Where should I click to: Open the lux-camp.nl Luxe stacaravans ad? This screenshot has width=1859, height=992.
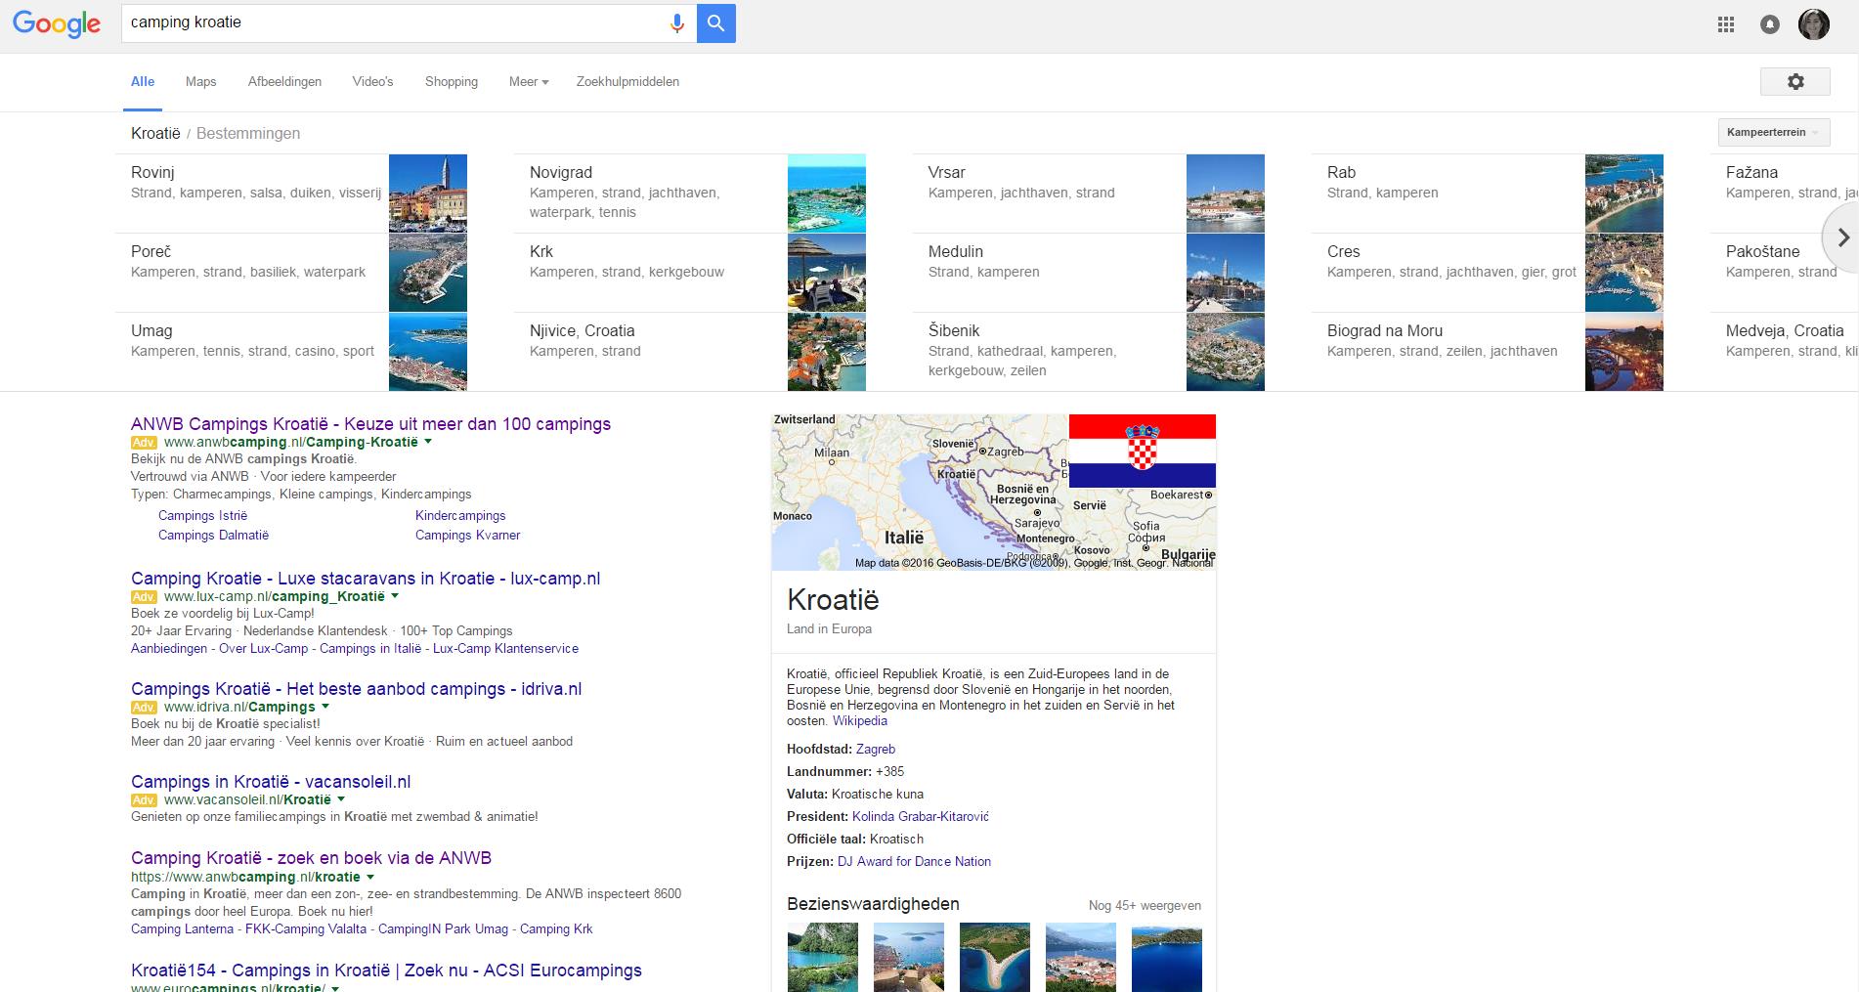[366, 579]
